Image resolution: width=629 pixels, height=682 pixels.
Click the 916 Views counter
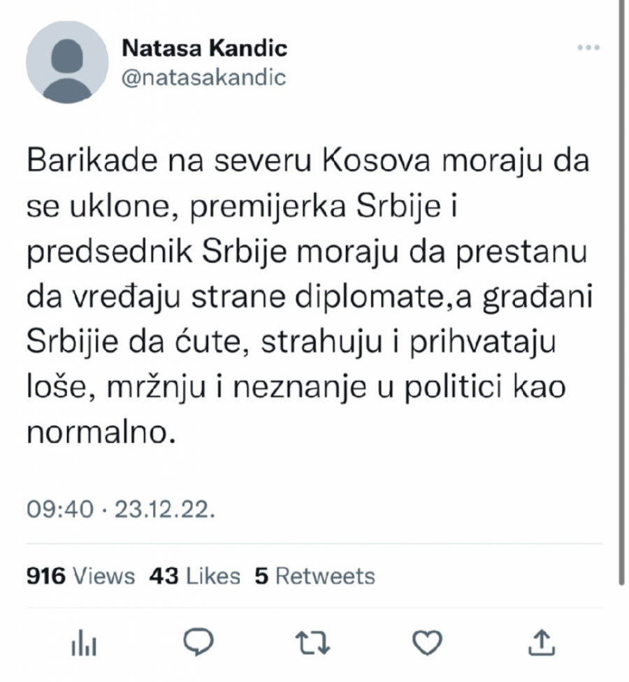coord(82,576)
